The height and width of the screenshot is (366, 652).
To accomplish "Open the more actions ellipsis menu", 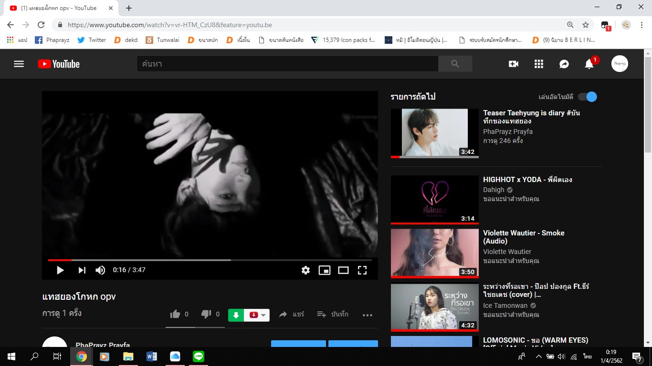I will coord(367,315).
